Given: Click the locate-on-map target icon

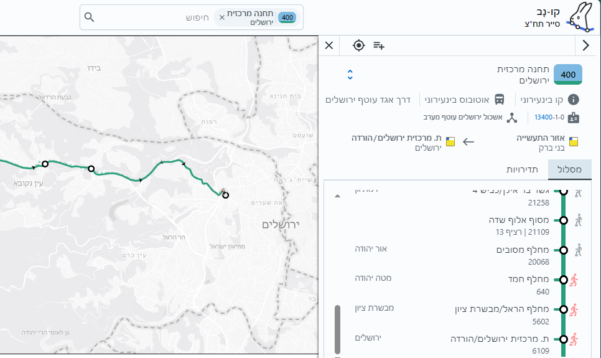Looking at the screenshot, I should point(358,45).
